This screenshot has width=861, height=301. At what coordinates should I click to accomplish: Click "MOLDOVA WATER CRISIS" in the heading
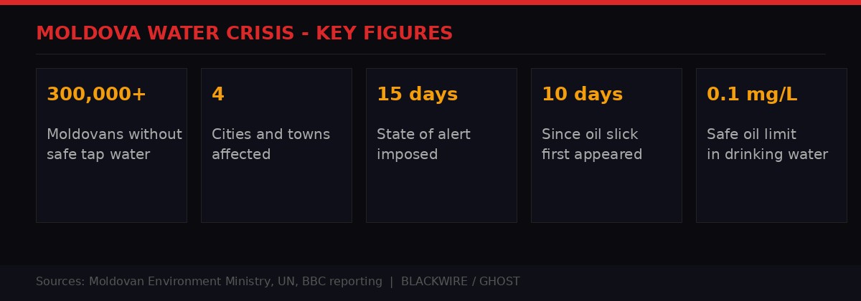(165, 34)
